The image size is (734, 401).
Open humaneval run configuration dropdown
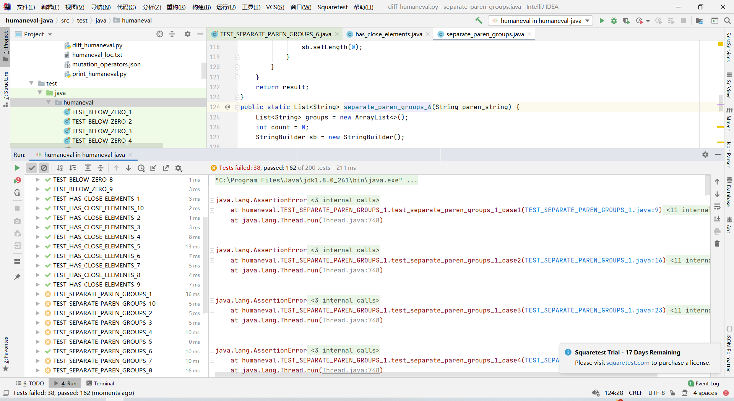[x=540, y=21]
